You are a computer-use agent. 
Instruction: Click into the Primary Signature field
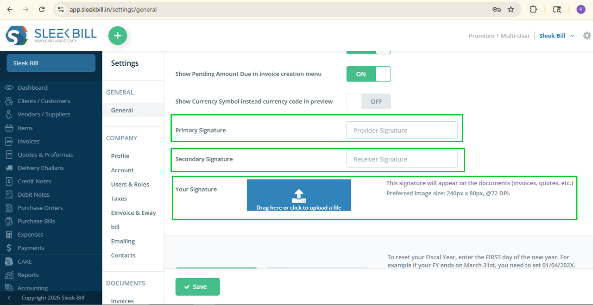click(402, 131)
